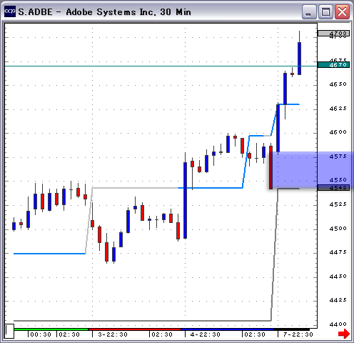Click the small box at the chart's bottom-left corner
Viewport: 354px width, 343px height.
click(x=9, y=331)
